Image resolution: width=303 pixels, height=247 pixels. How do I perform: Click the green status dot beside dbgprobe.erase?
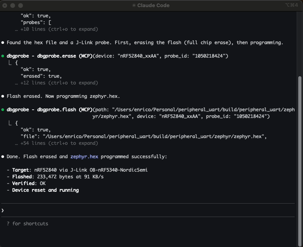[3, 56]
